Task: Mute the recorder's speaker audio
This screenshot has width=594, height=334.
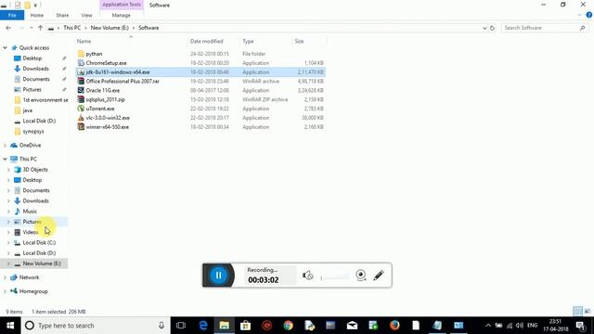Action: point(307,276)
